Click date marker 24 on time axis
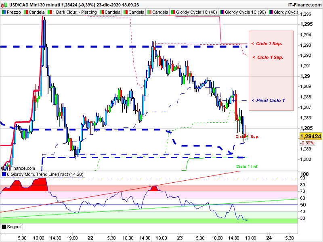This screenshot has height=242, width=323. coord(269,238)
